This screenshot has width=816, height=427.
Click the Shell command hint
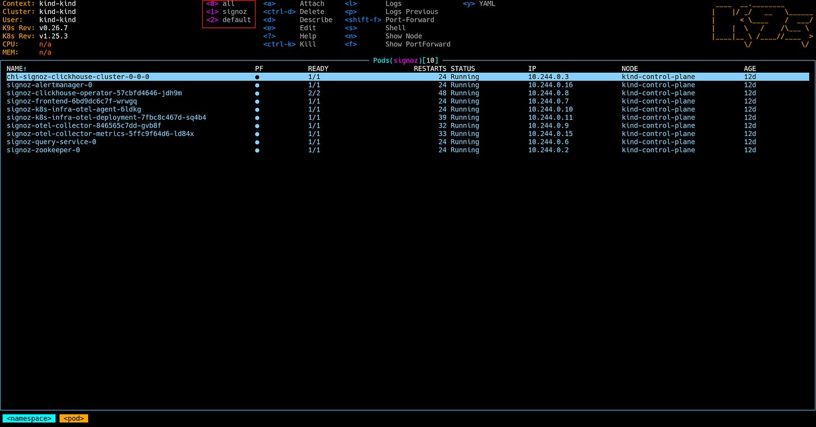point(375,28)
